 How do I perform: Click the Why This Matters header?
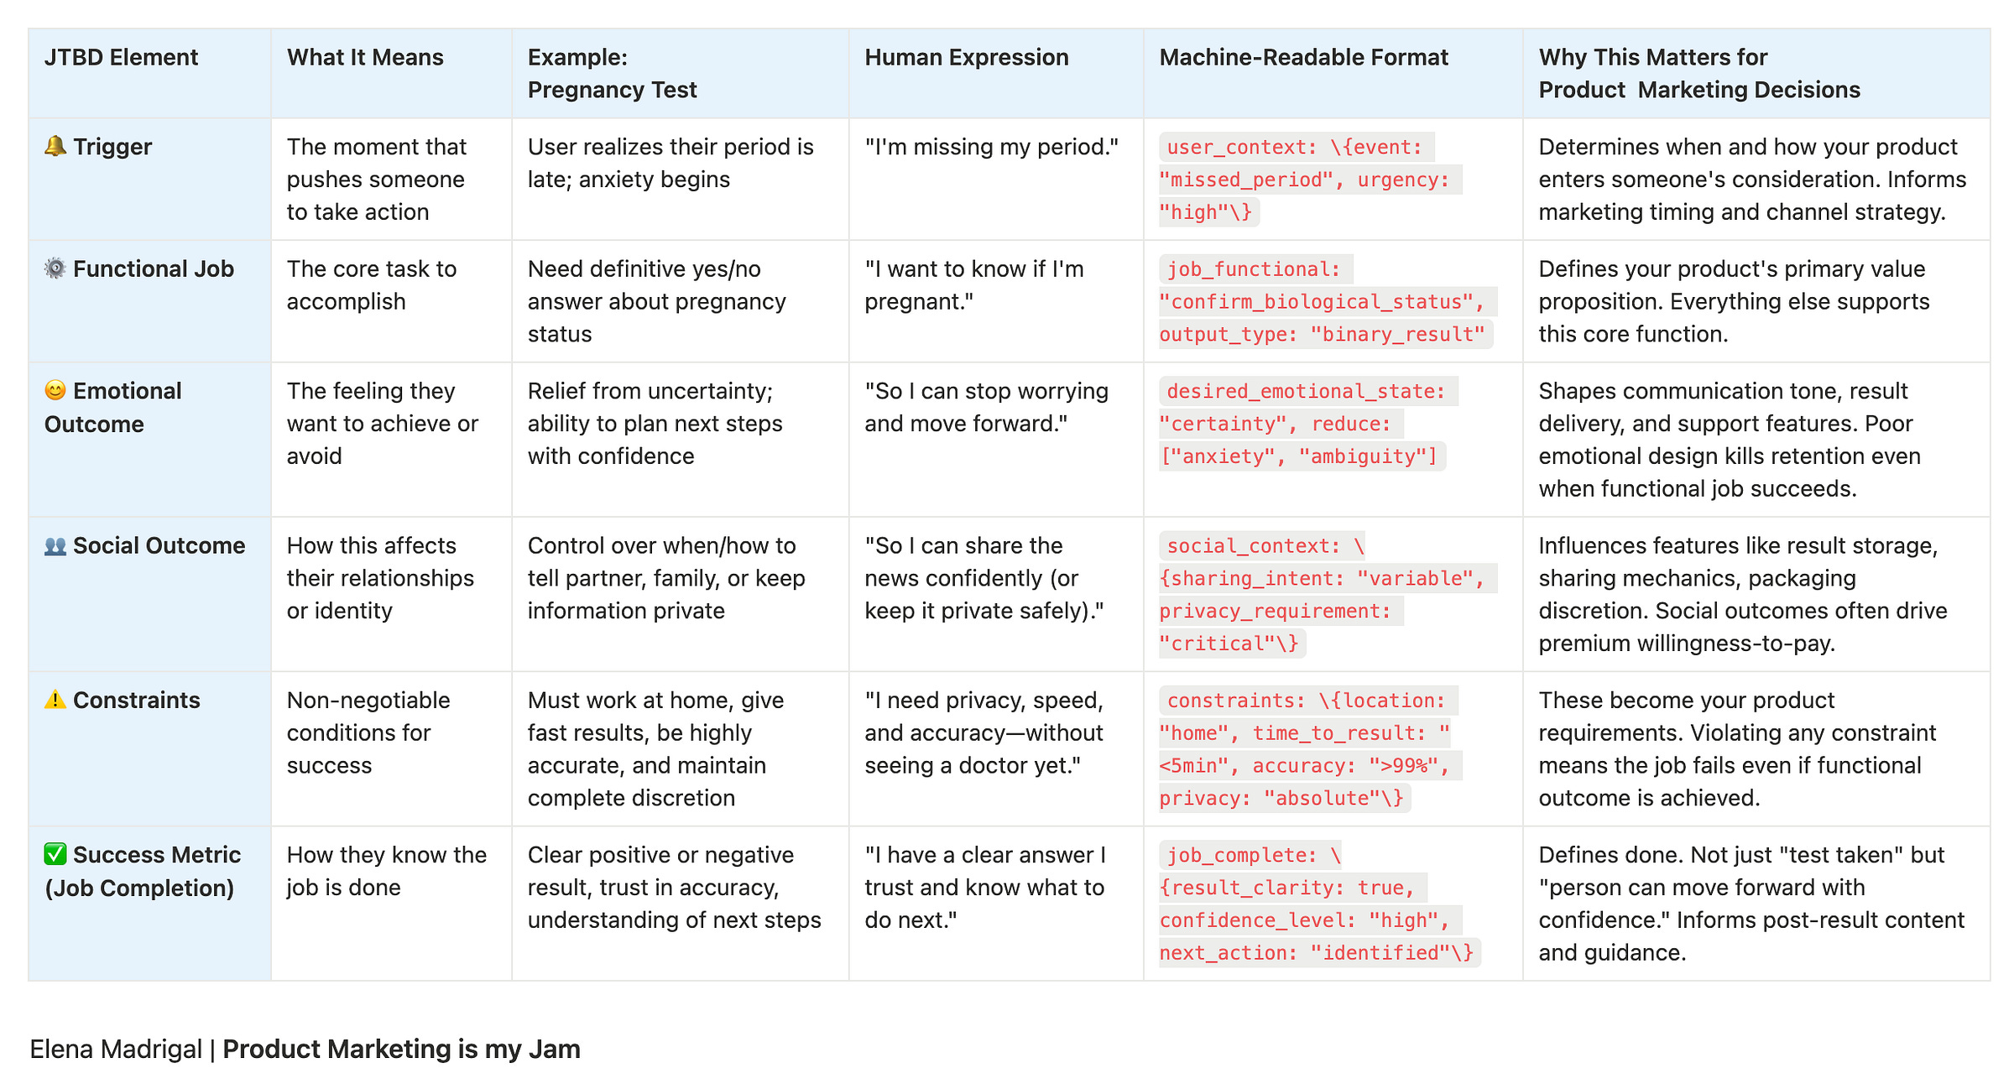click(1698, 74)
